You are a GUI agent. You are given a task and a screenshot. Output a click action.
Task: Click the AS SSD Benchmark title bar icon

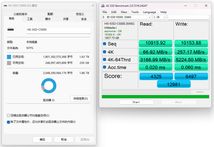click(x=103, y=6)
